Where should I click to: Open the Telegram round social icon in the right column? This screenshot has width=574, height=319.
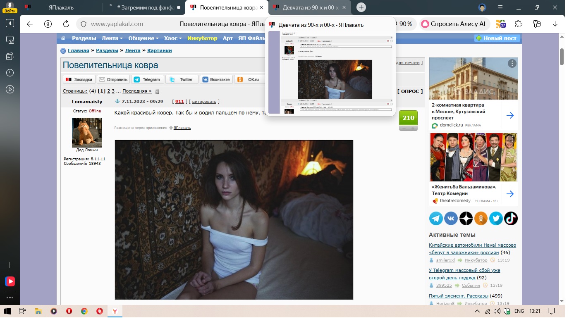(436, 218)
